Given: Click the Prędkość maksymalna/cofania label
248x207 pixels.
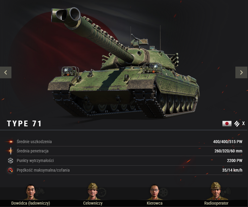Looking at the screenshot, I should 43,170.
